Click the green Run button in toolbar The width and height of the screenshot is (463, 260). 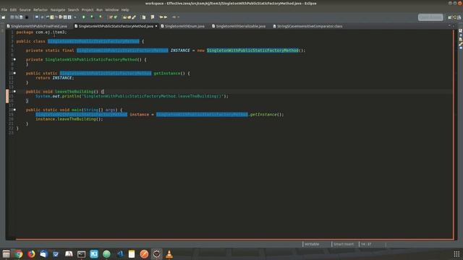coord(84,17)
